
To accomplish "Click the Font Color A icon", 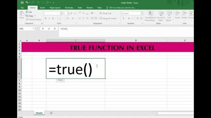I will click(x=73, y=18).
